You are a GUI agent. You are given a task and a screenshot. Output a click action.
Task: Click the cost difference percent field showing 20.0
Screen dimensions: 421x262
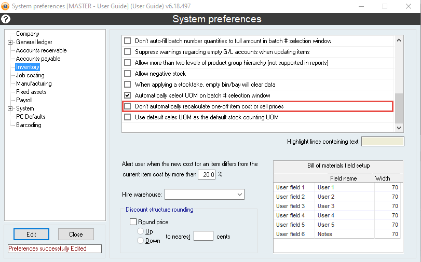207,174
